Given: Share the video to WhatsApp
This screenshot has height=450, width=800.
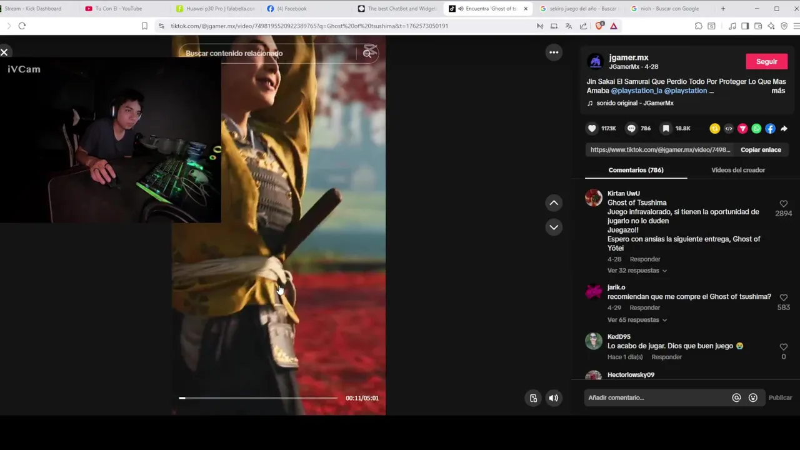Looking at the screenshot, I should [x=756, y=129].
